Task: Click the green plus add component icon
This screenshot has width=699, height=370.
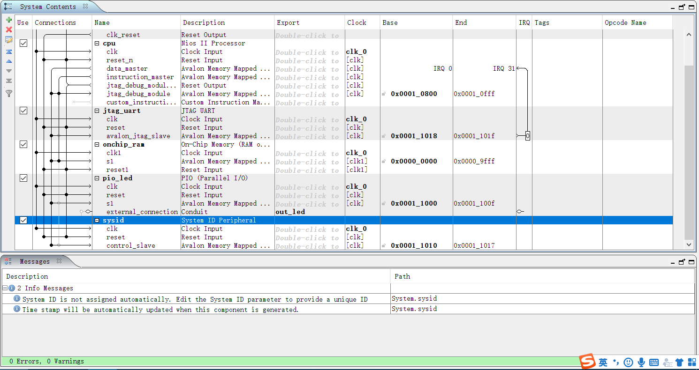Action: pos(8,20)
